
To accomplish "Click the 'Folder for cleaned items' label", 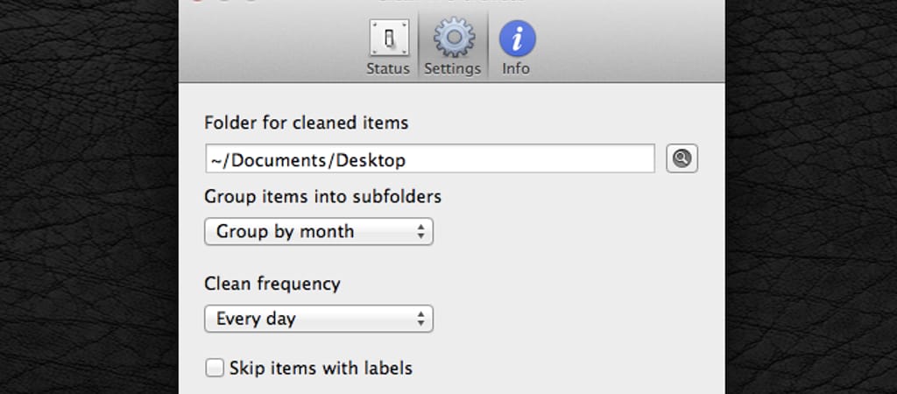I will click(x=307, y=123).
